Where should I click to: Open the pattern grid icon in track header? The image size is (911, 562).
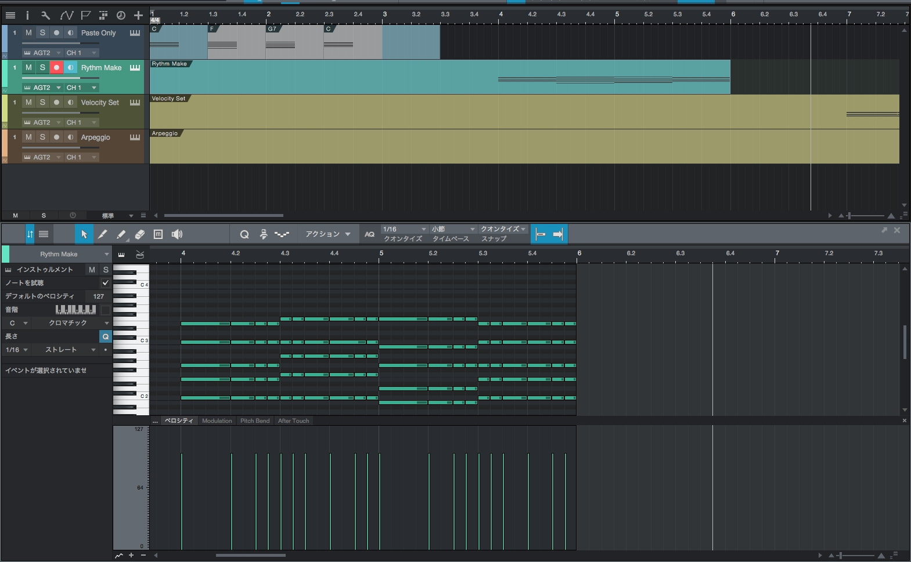click(103, 16)
